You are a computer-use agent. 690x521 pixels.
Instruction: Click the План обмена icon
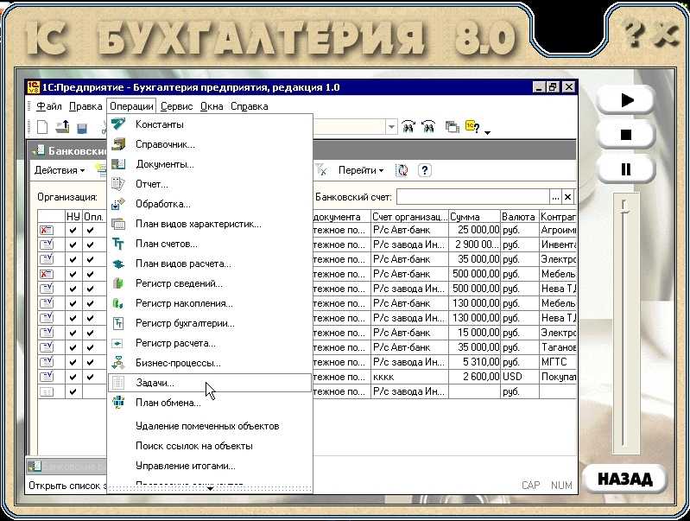(118, 402)
